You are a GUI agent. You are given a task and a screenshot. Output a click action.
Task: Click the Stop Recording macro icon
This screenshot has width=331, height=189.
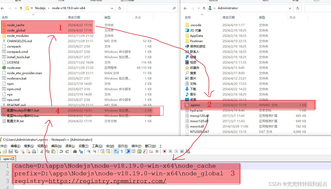coord(171,151)
